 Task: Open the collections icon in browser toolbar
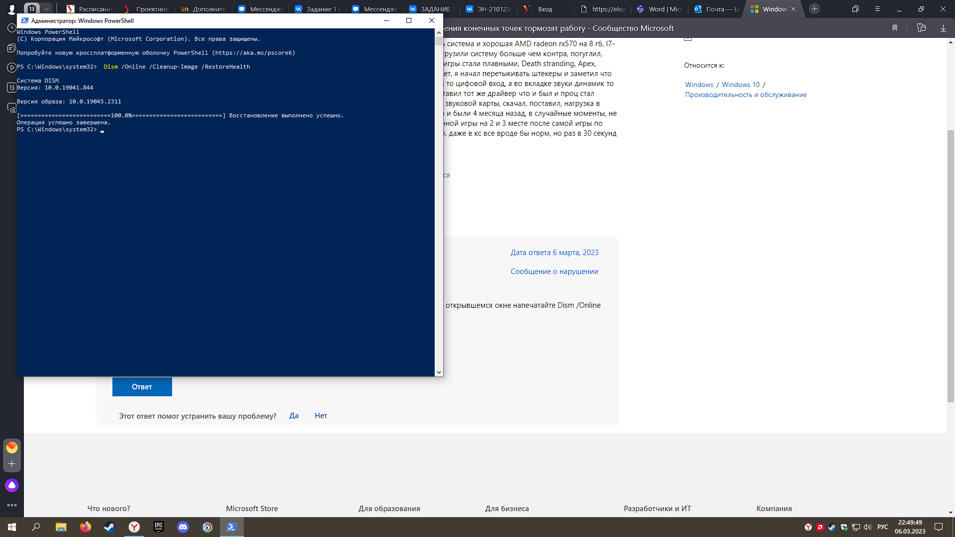tap(921, 28)
